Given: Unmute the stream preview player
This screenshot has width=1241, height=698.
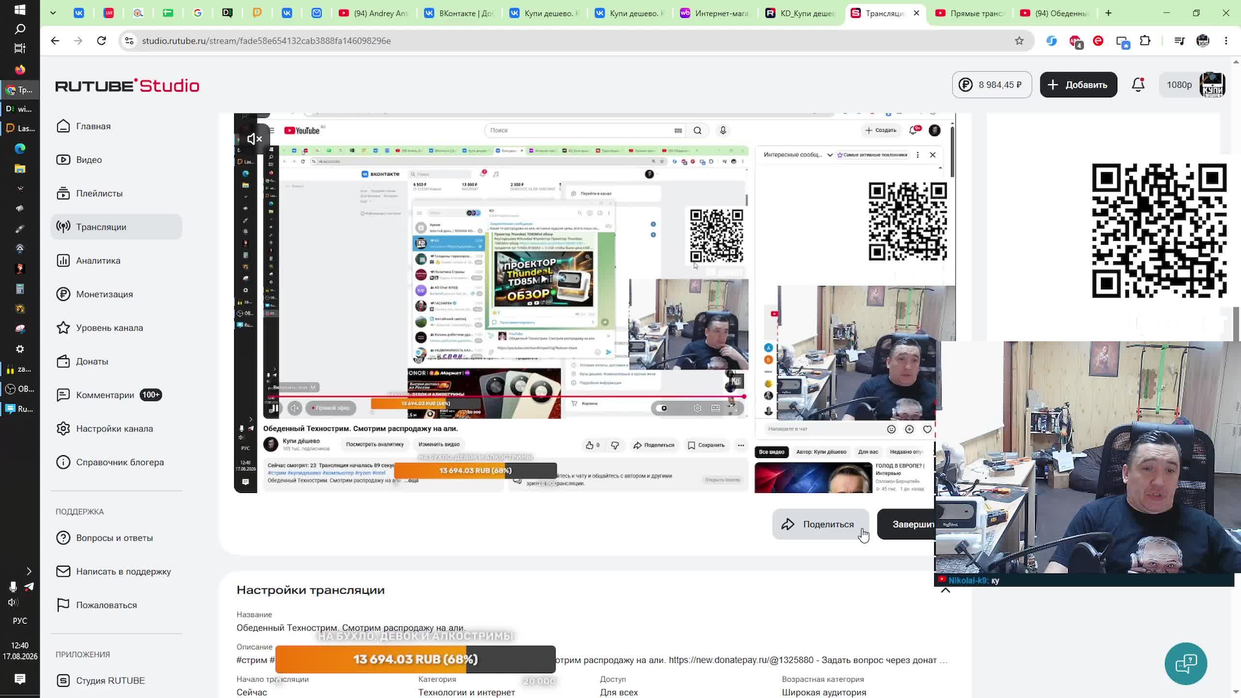Looking at the screenshot, I should [255, 139].
